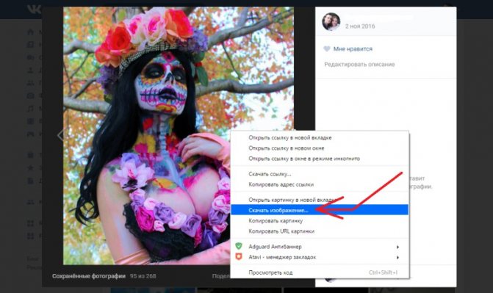Click the Atavi red bookmark icon
This screenshot has width=493, height=293.
coord(239,257)
